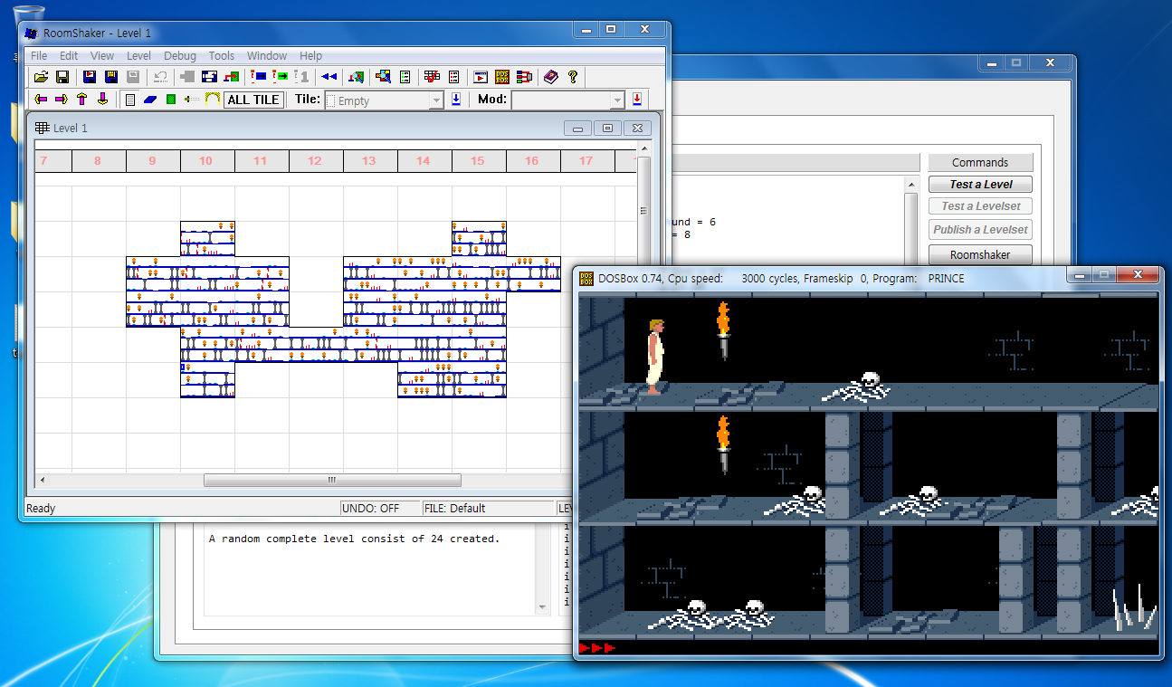The height and width of the screenshot is (687, 1172).
Task: Click the Ready status bar text
Action: (x=41, y=509)
